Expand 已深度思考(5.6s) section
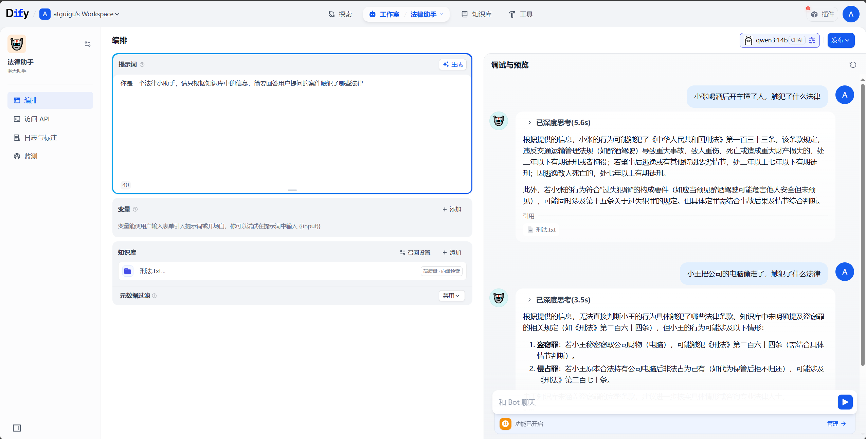This screenshot has height=439, width=866. [x=560, y=123]
